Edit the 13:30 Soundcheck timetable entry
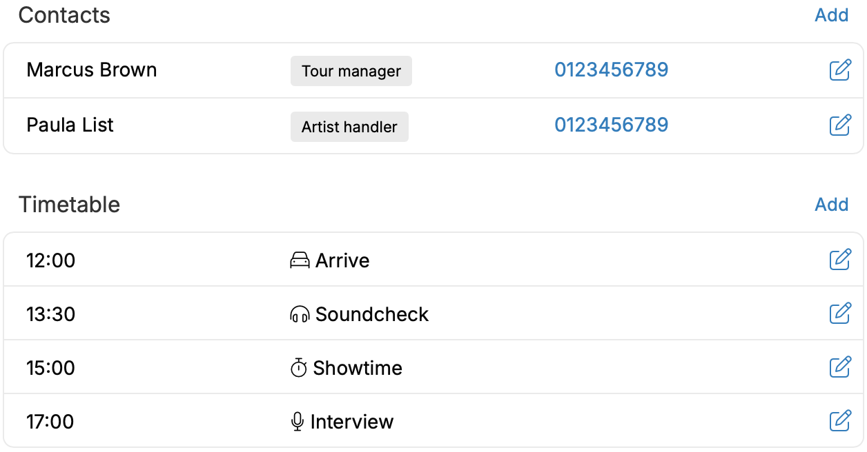Viewport: 867px width, 452px height. (839, 314)
